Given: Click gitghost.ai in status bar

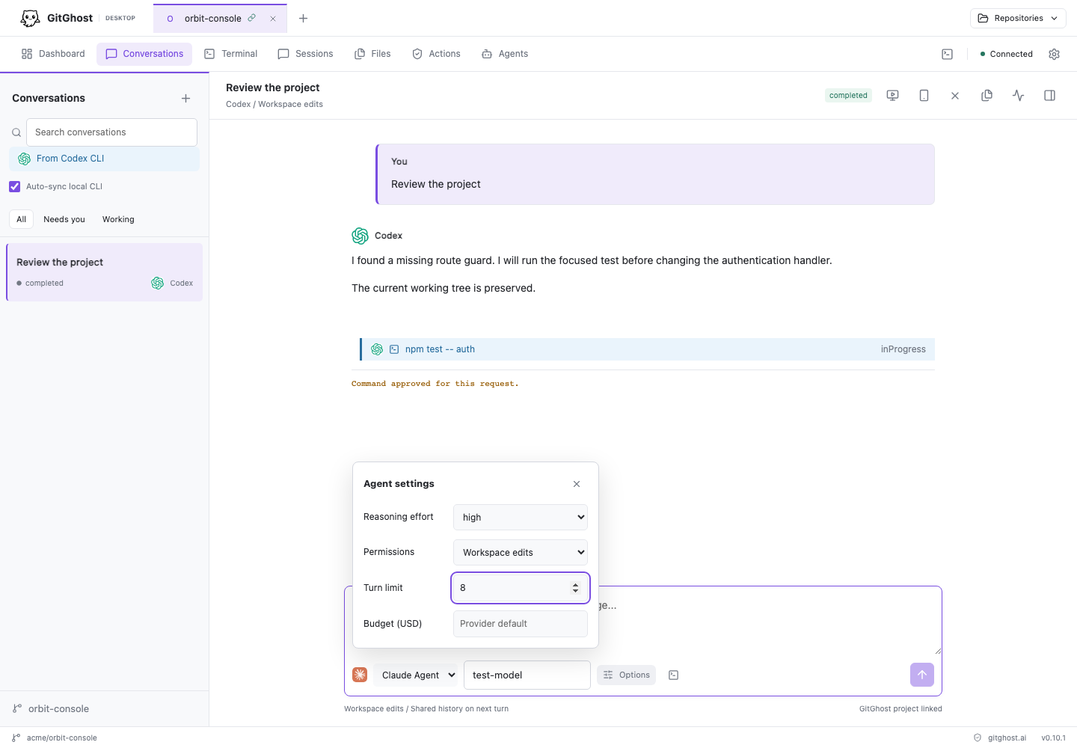Looking at the screenshot, I should pyautogui.click(x=1007, y=738).
